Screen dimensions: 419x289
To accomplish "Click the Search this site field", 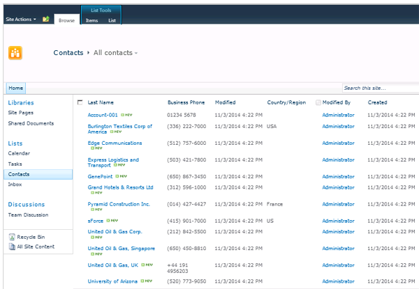I will 377,88.
